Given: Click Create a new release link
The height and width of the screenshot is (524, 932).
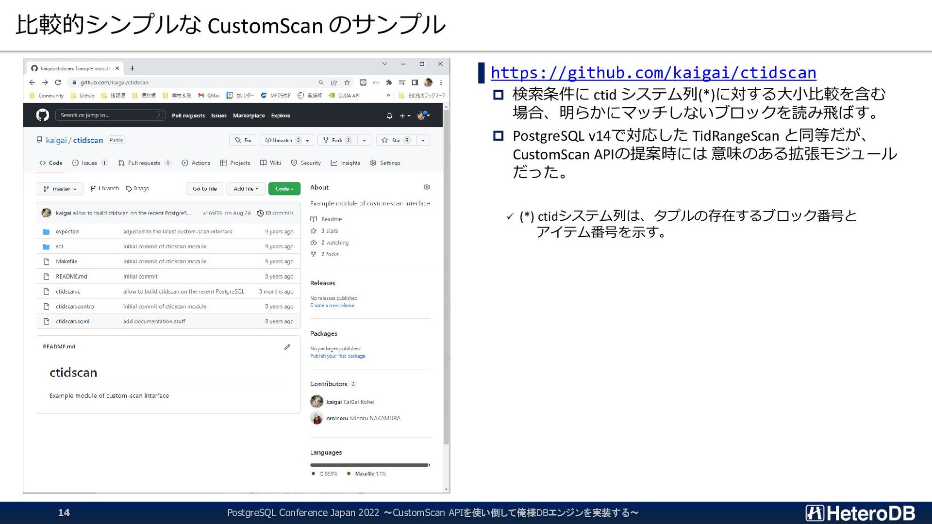Looking at the screenshot, I should [x=333, y=306].
